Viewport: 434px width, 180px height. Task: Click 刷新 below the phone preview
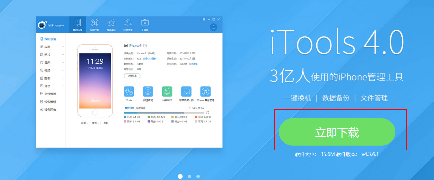[x=106, y=123]
